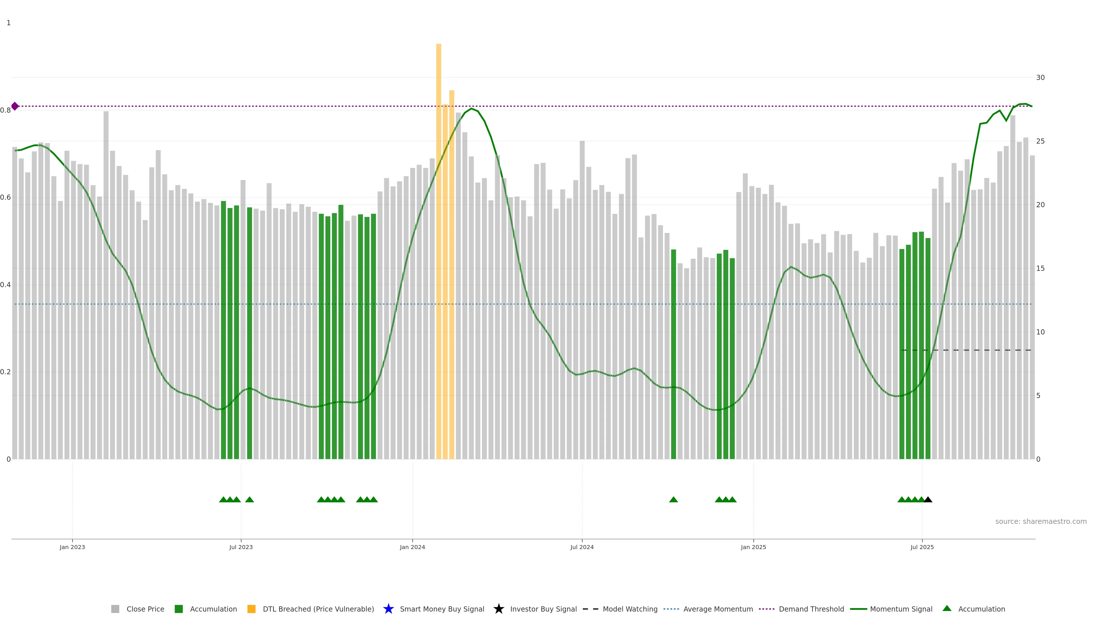Click the gray Close Price legend swatch

pos(115,609)
